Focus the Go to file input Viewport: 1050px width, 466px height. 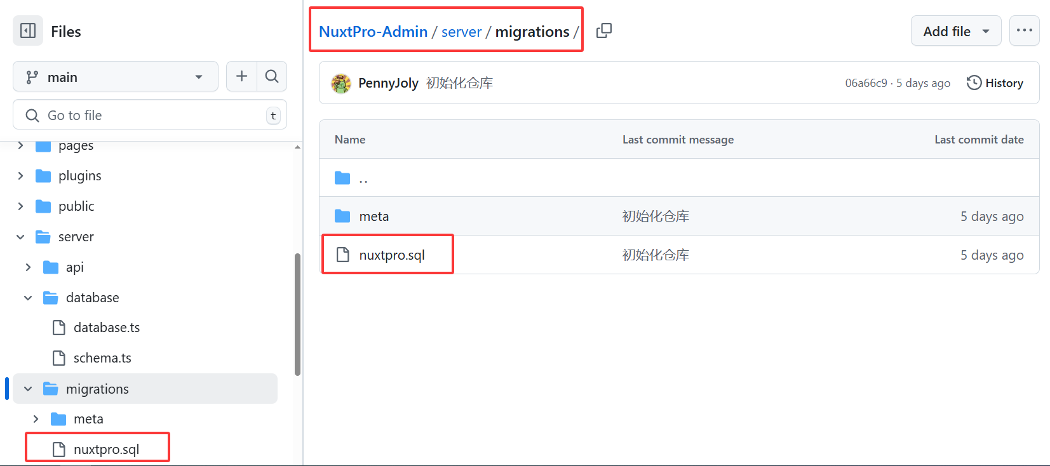[x=150, y=115]
